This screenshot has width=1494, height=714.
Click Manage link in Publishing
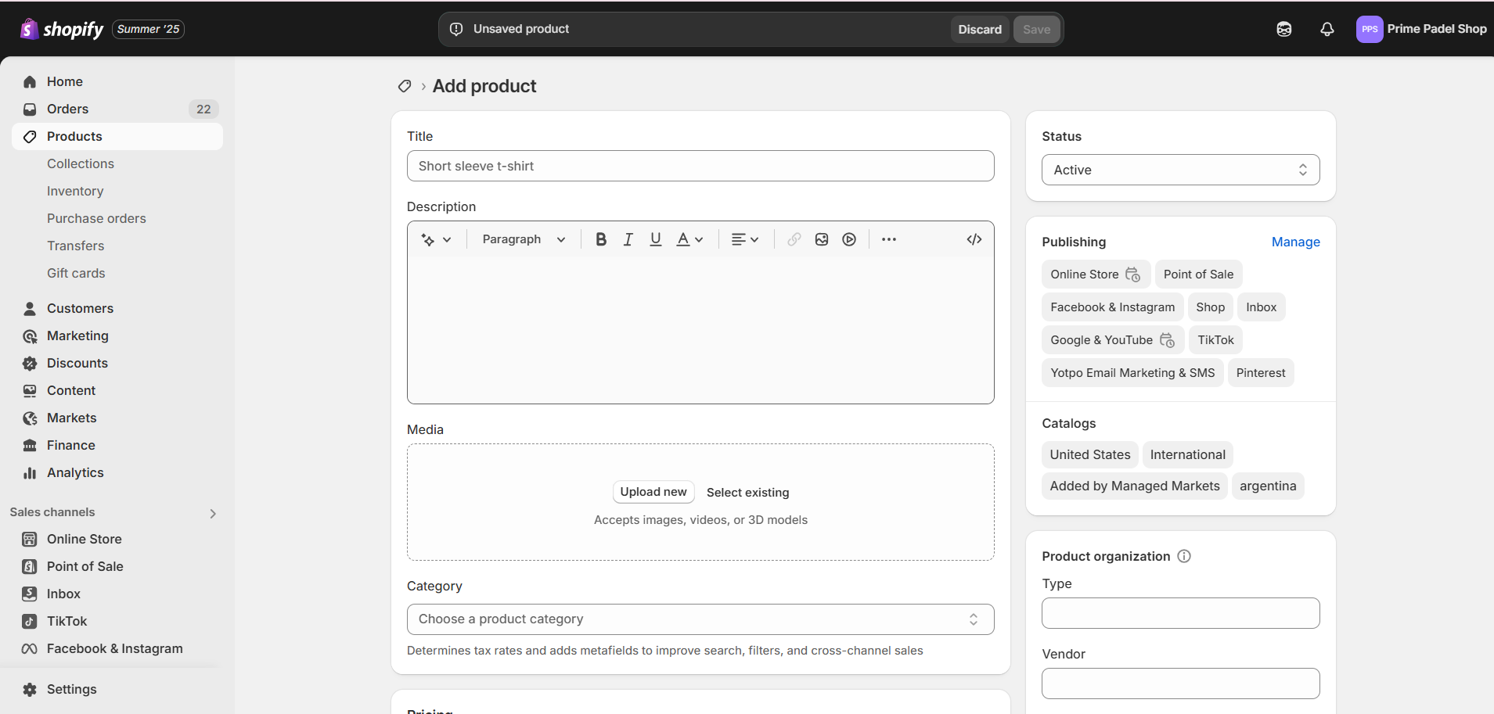click(1295, 242)
